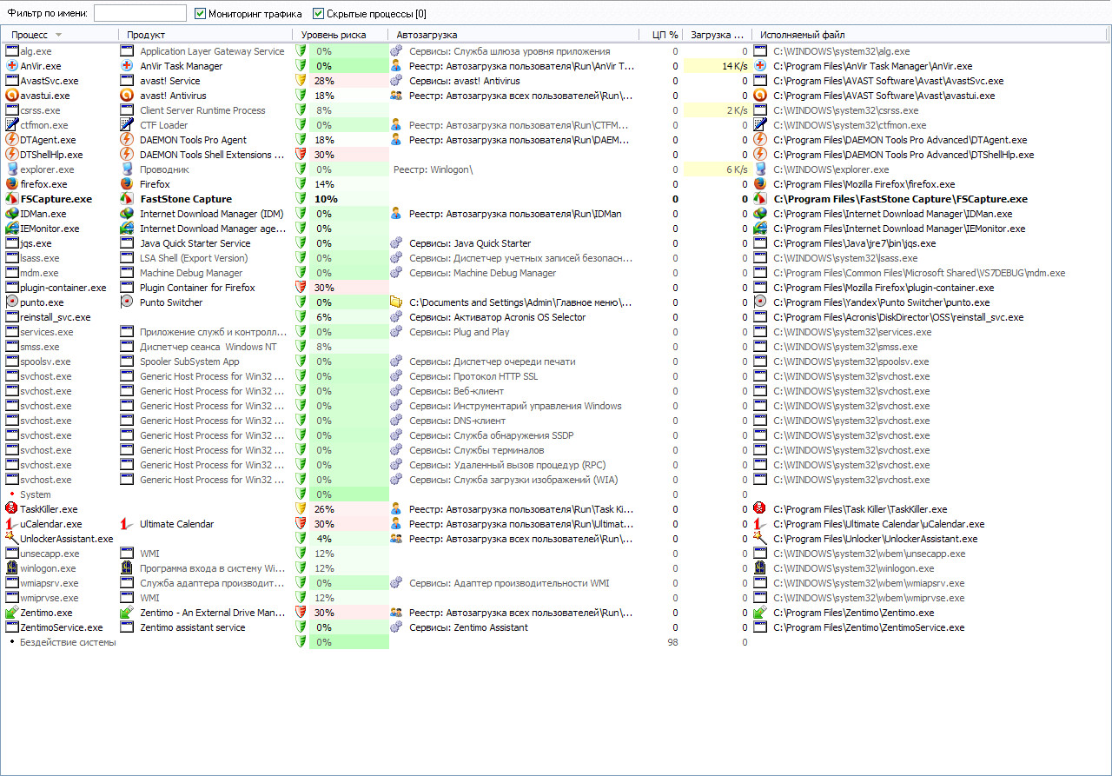
Task: Click the UnlockerAssistant.exe wand icon
Action: (12, 539)
